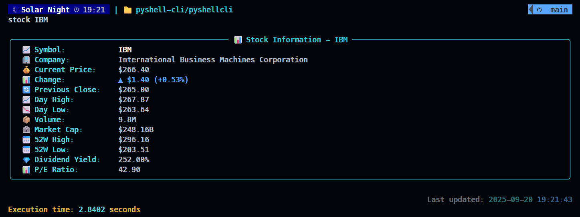The image size is (580, 217).
Task: Click the chart icon in Stock Information title
Action: (238, 40)
